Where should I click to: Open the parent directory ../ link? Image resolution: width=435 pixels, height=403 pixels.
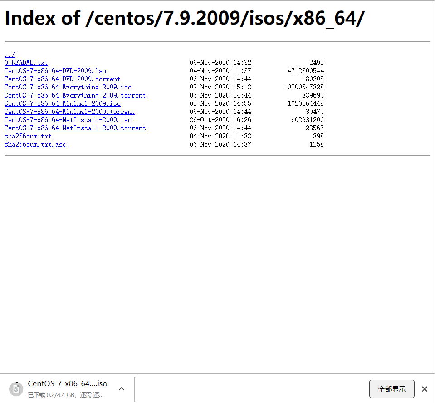10,54
